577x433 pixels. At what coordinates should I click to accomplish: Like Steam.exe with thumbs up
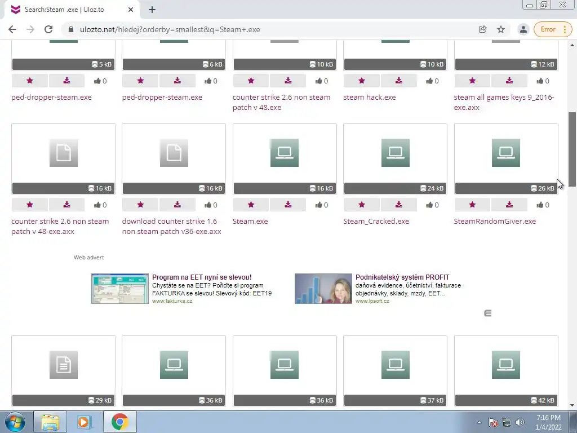click(x=321, y=205)
